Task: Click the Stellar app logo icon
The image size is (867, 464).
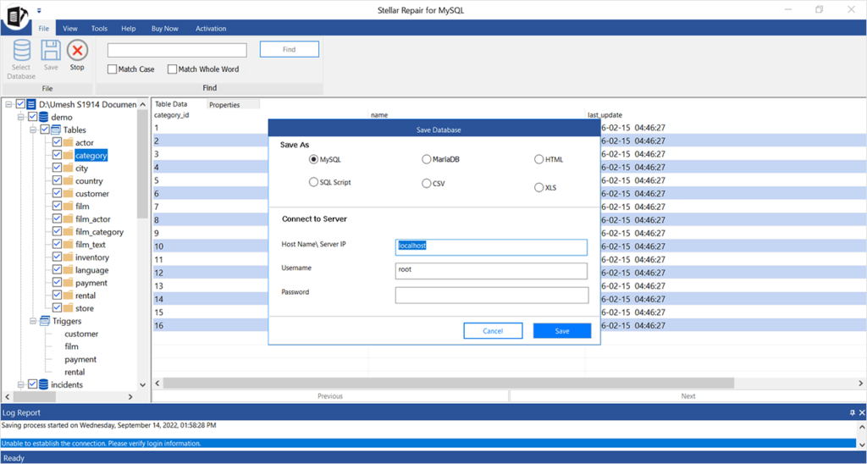Action: coord(15,15)
